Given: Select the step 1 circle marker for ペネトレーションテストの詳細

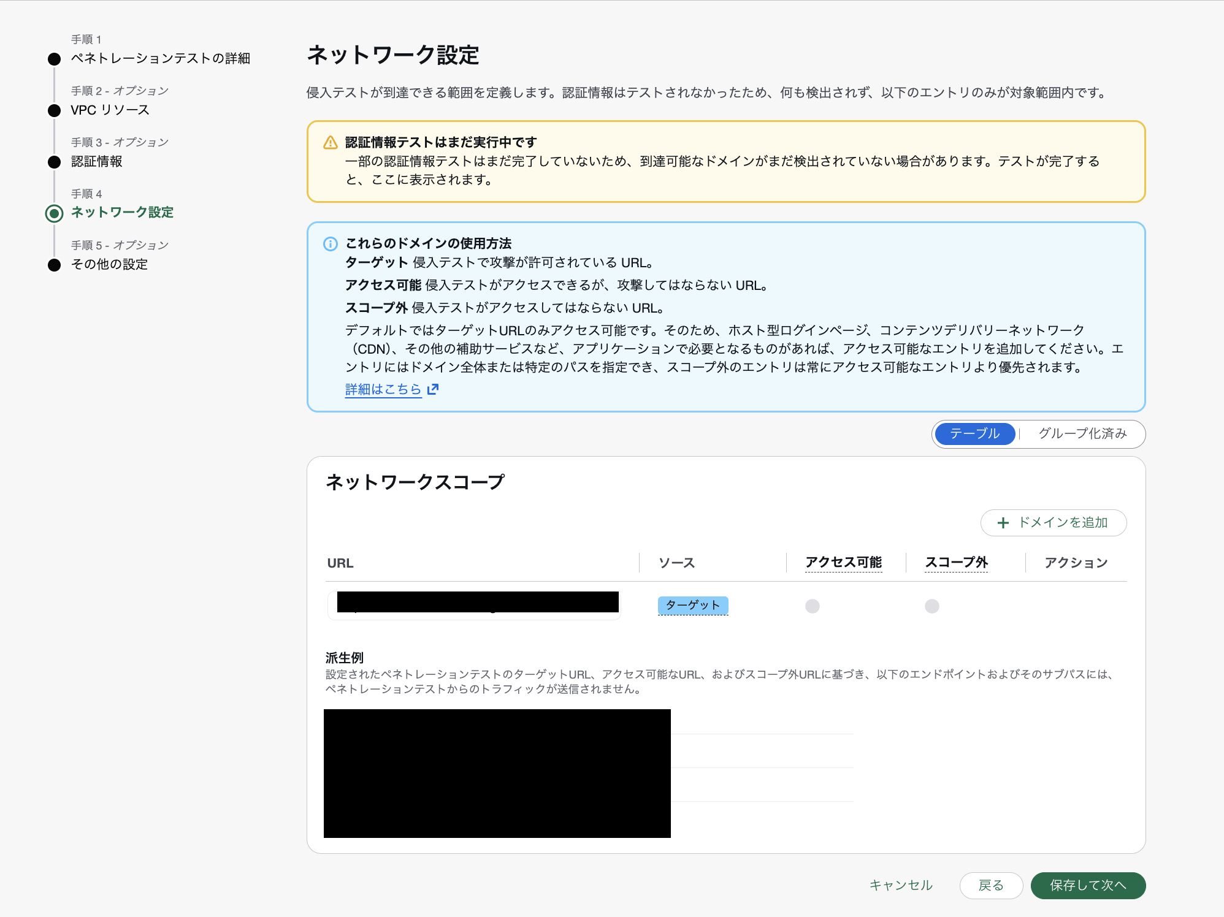Looking at the screenshot, I should [x=55, y=59].
